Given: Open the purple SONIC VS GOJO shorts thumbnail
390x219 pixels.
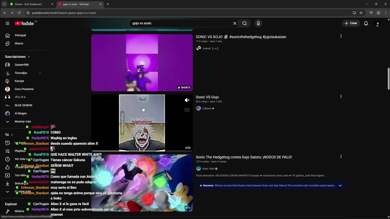Looking at the screenshot, I should click(x=142, y=63).
